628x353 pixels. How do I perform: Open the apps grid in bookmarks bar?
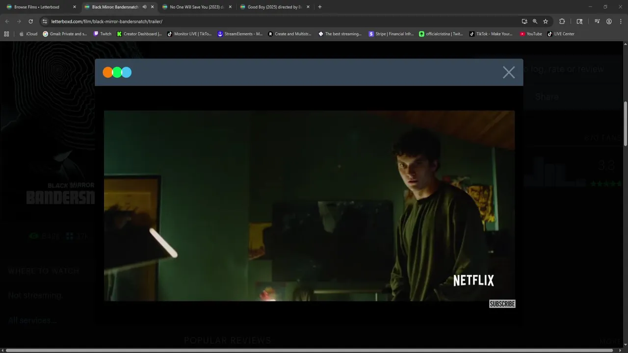6,34
